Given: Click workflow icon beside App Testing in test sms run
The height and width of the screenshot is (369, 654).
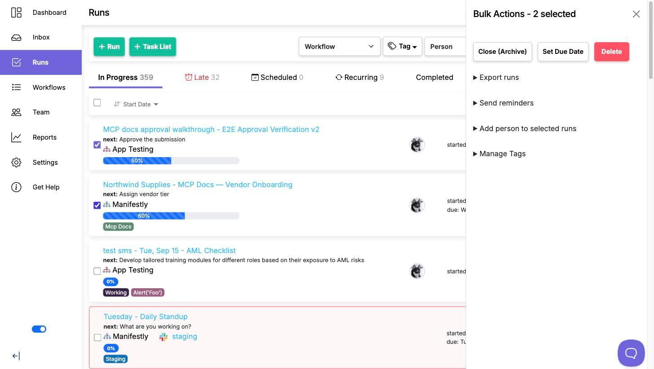Looking at the screenshot, I should point(107,270).
